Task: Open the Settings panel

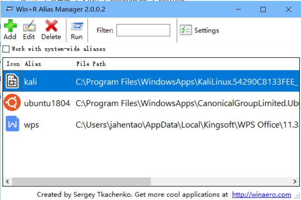Action: coord(200,30)
